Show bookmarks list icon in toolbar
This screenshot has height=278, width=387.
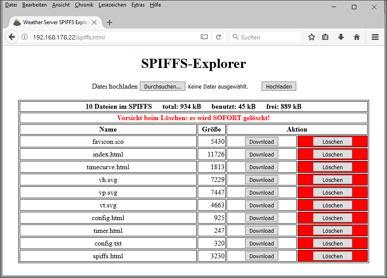tap(325, 37)
